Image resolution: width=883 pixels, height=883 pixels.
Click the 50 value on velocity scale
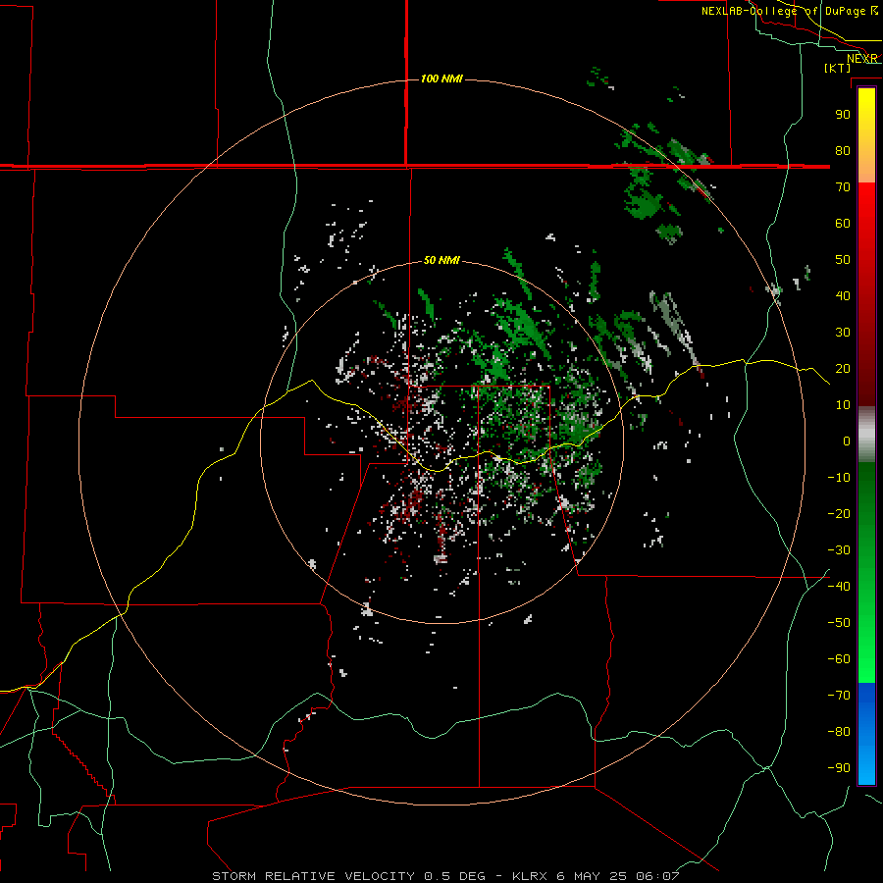[x=843, y=260]
